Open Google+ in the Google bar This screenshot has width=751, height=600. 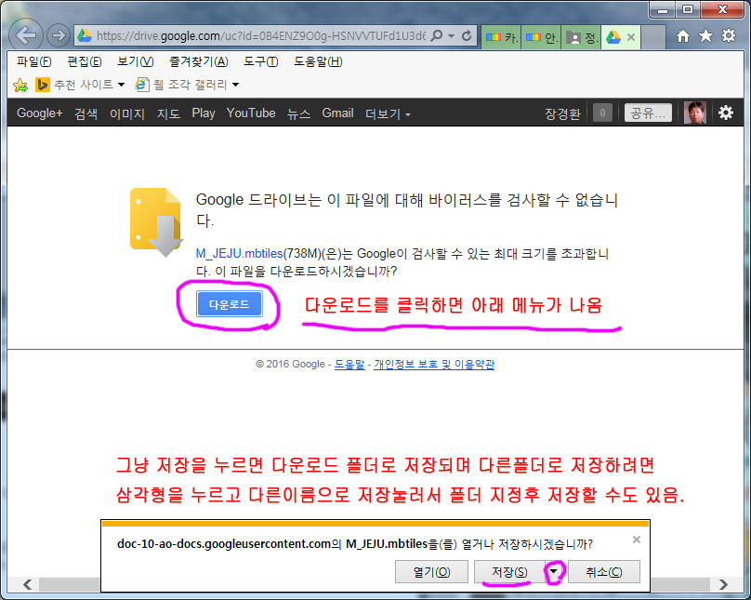click(39, 113)
